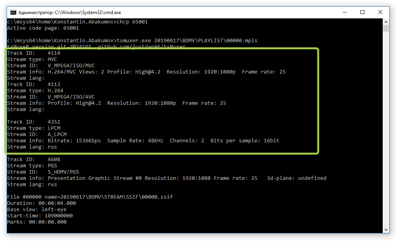Click the chcp 65001 command text

pos(133,22)
